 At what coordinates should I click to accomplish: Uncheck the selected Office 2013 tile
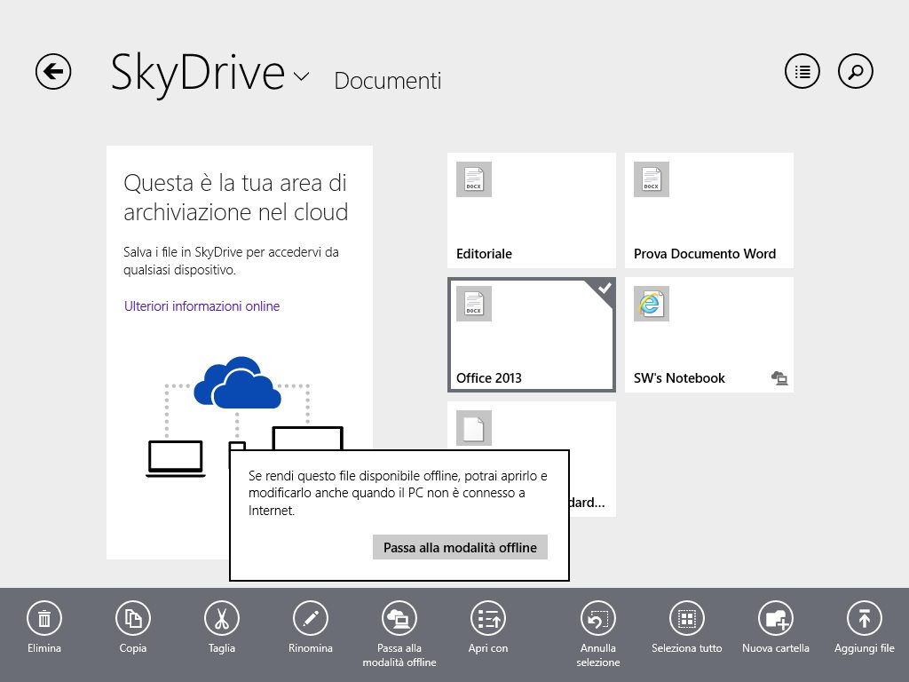click(x=531, y=334)
